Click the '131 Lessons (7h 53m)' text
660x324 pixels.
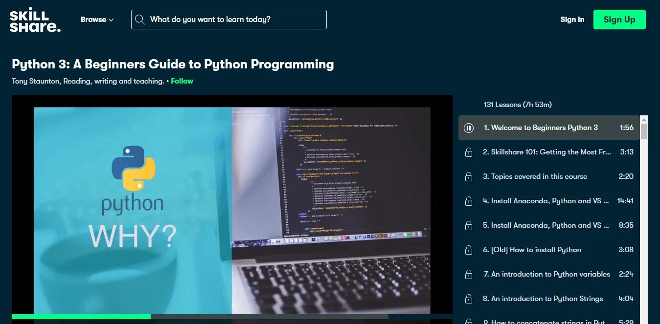518,105
